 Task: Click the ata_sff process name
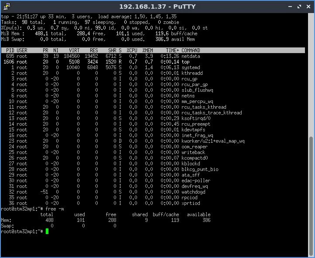(x=191, y=175)
